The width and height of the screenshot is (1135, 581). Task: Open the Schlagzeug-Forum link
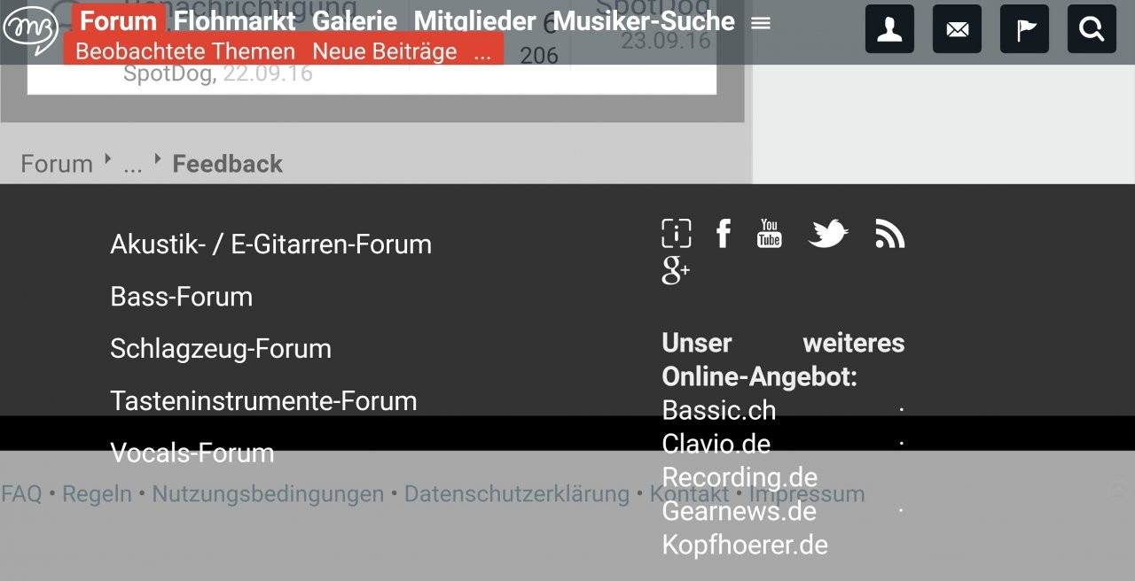tap(221, 348)
